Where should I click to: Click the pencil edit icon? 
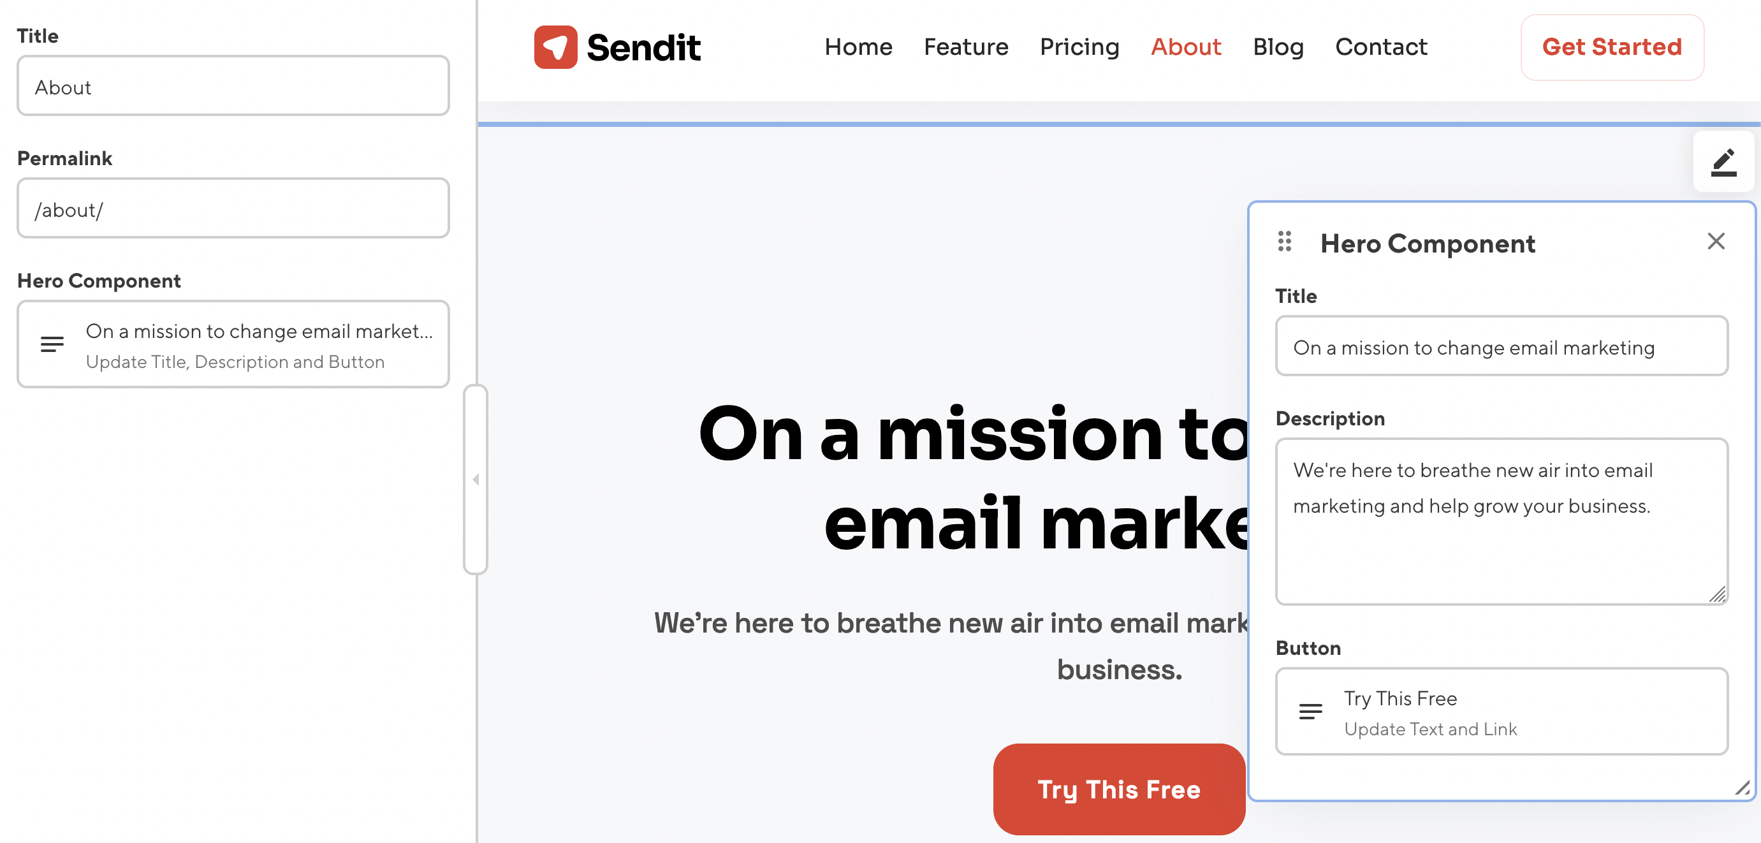coord(1723,162)
